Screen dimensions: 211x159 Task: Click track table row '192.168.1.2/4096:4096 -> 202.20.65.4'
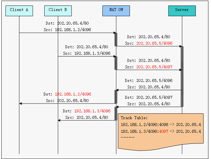161,124
